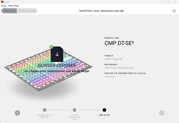Go to next job with right arrow
This screenshot has height=123, width=179.
pos(162,113)
